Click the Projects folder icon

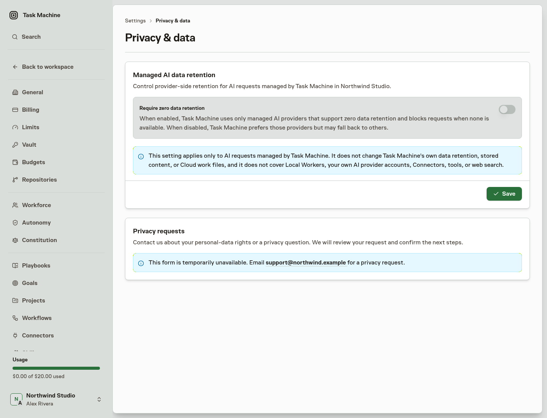coord(15,301)
